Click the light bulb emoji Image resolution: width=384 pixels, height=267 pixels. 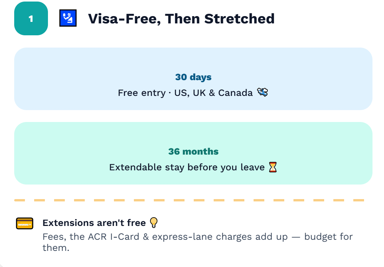pyautogui.click(x=153, y=222)
